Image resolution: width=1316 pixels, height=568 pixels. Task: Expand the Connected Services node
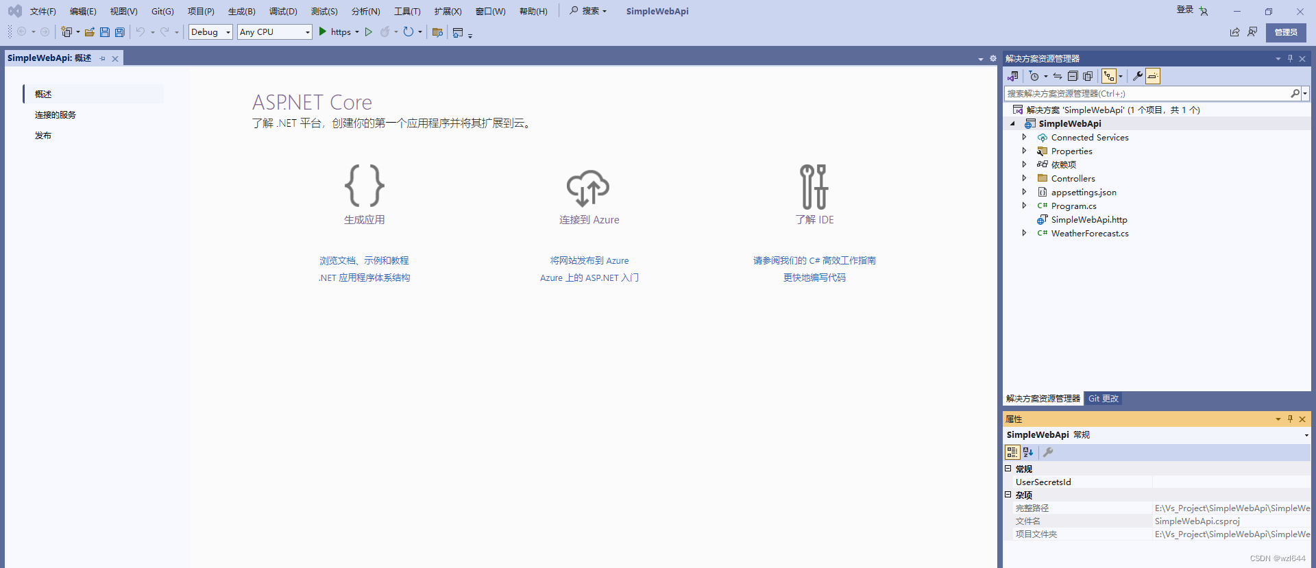pyautogui.click(x=1025, y=137)
